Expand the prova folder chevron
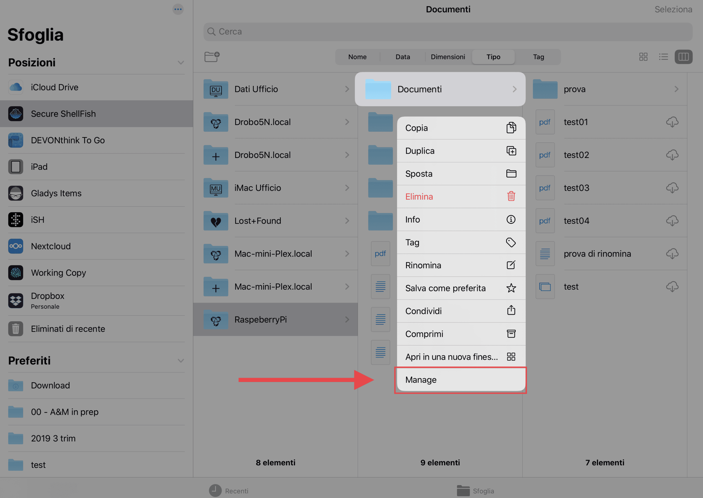Viewport: 703px width, 498px height. pos(676,89)
